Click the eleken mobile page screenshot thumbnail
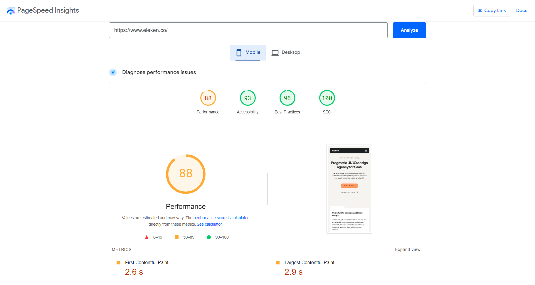This screenshot has height=285, width=535. 349,189
